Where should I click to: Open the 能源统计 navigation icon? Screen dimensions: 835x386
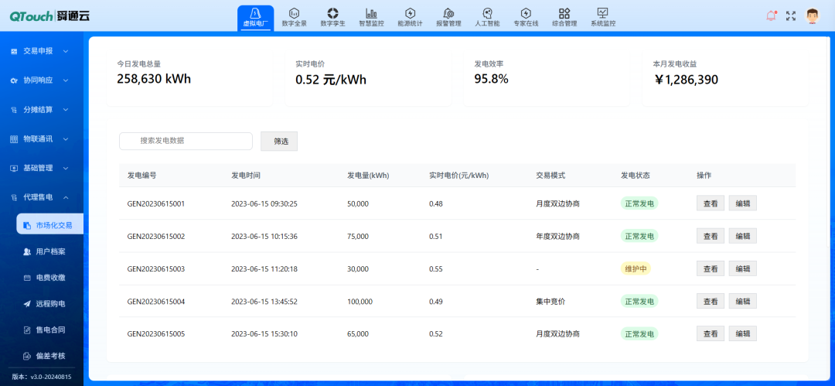pos(410,13)
